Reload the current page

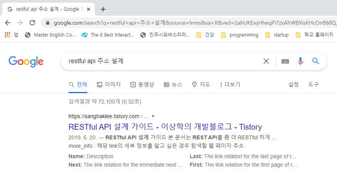(32, 23)
